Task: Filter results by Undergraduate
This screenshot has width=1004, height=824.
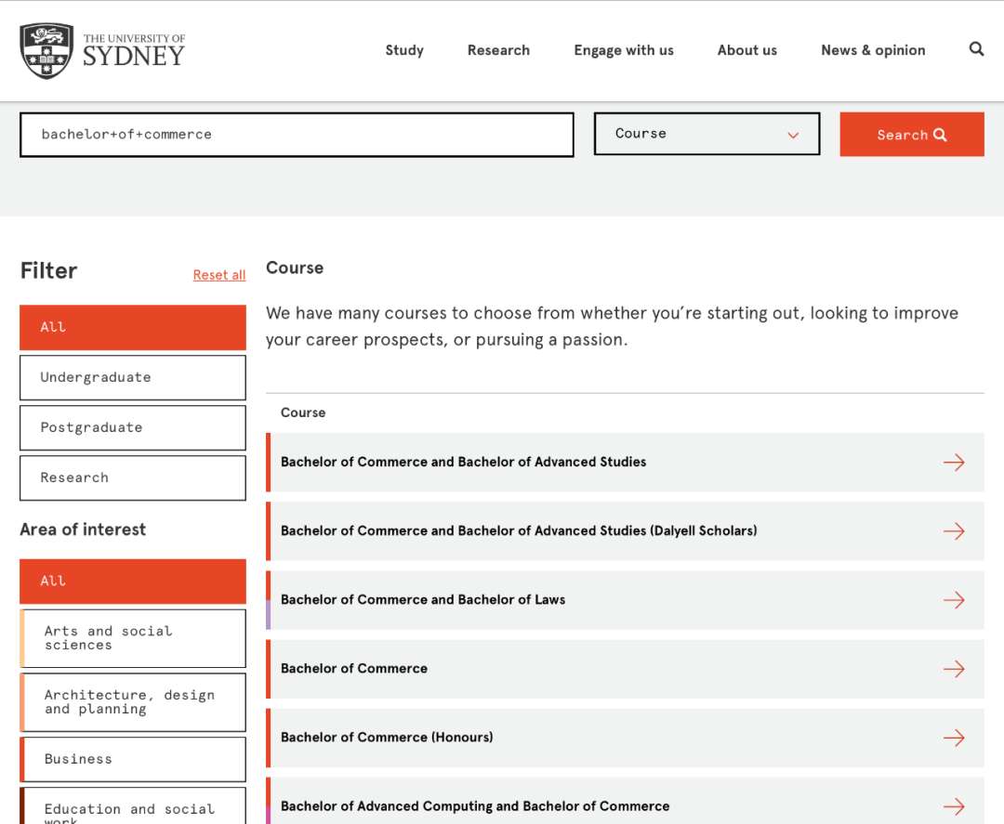Action: click(x=133, y=377)
